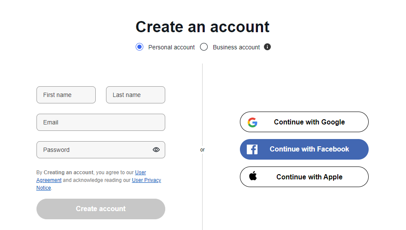The image size is (406, 230).
Task: Show password using the eye icon
Action: [156, 150]
